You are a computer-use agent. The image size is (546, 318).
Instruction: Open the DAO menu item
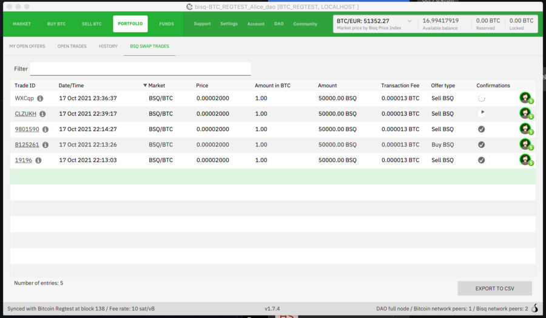(x=278, y=24)
